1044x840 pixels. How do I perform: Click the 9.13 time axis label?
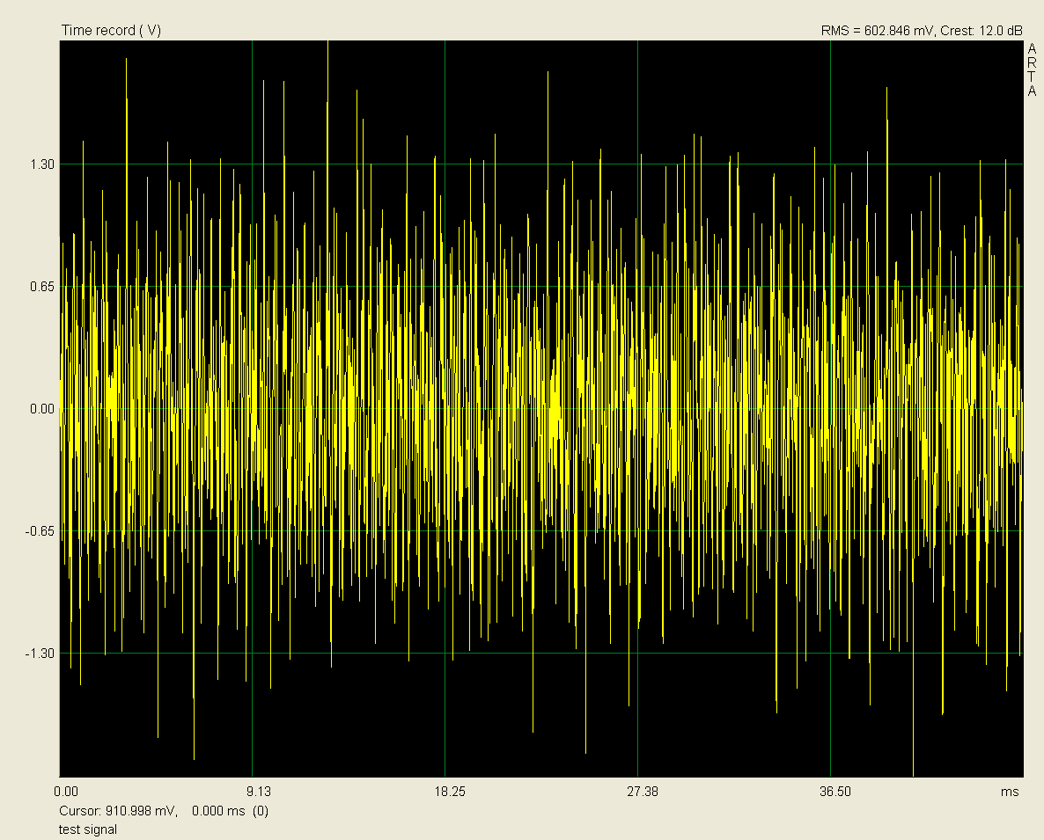[259, 792]
